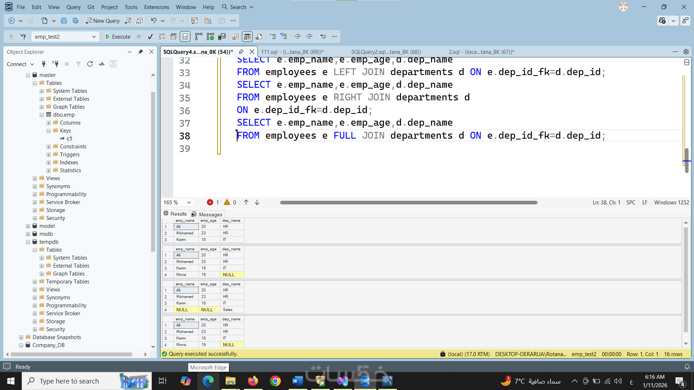This screenshot has width=694, height=390.
Task: Toggle pin on Object Explorer panel
Action: pos(141,52)
